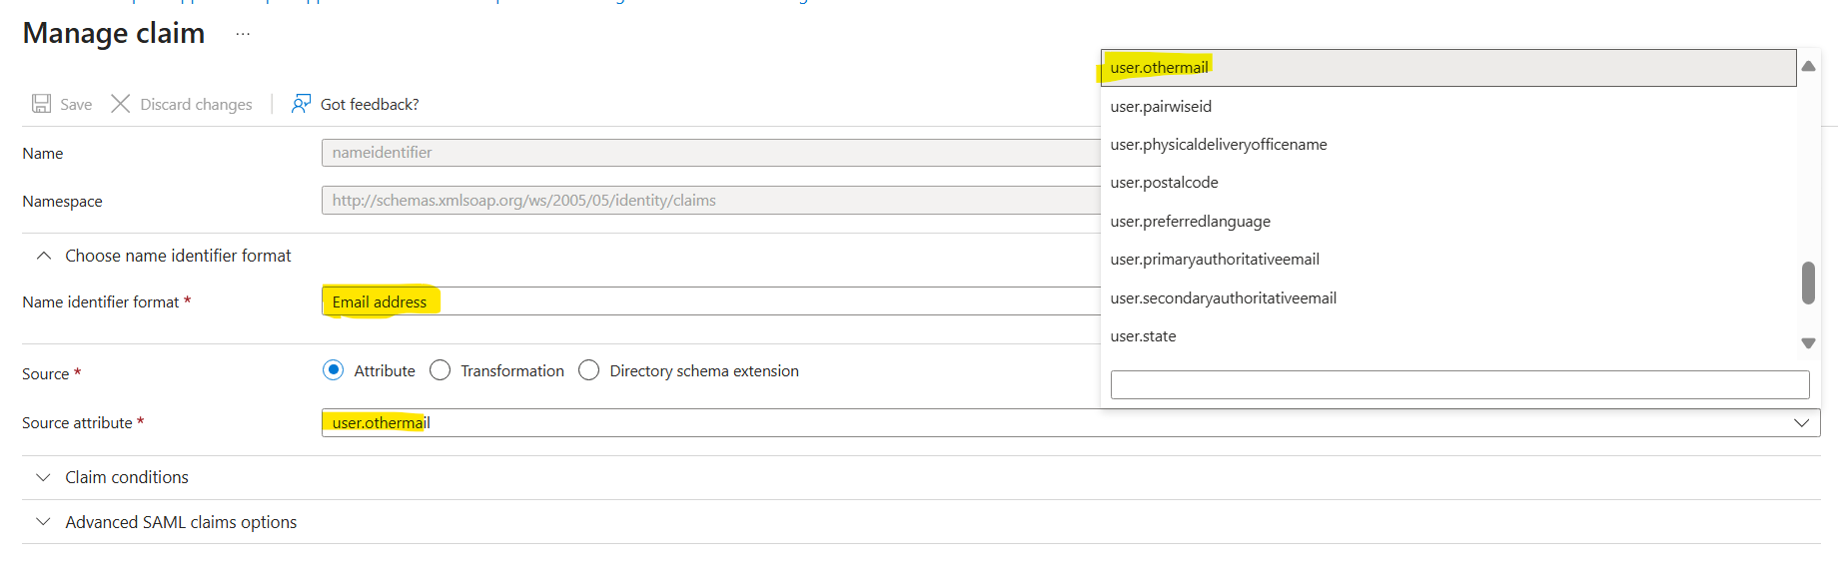Click the Save button label
Viewport: 1838px width, 581px height.
pyautogui.click(x=76, y=105)
